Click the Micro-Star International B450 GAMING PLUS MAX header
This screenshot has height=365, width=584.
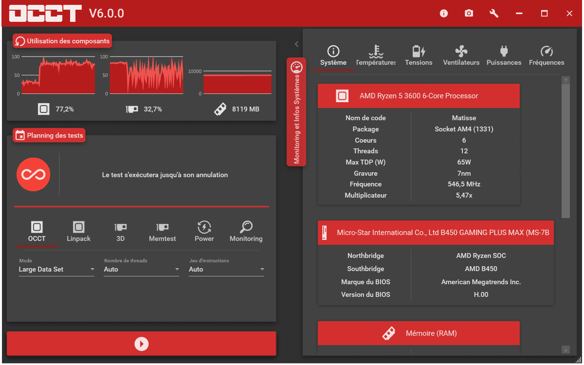coord(436,233)
